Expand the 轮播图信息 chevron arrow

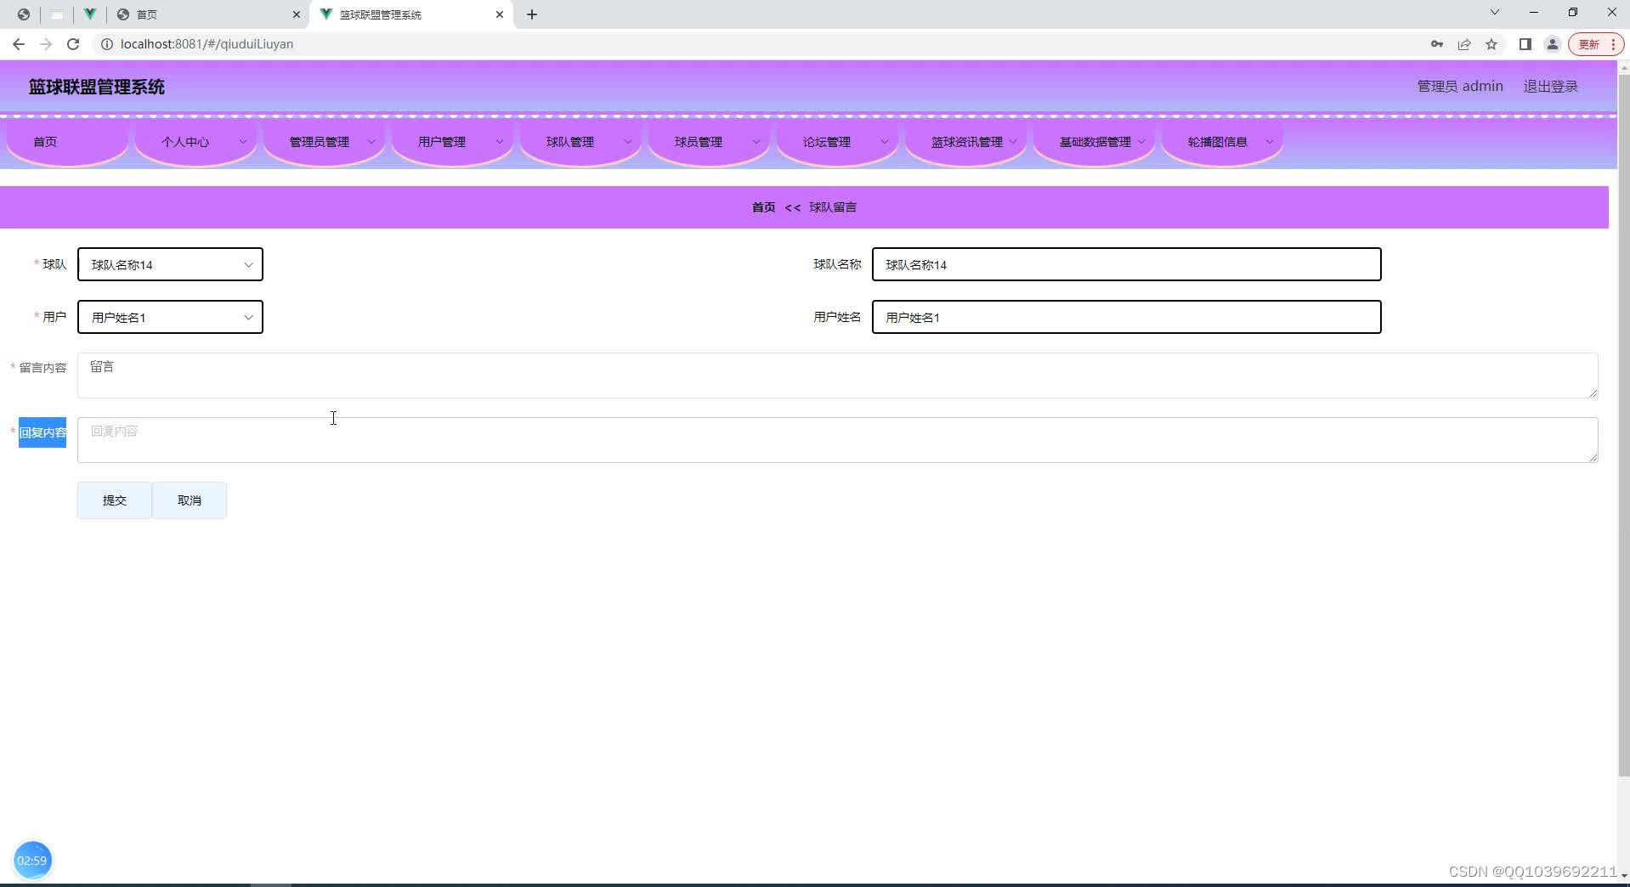click(x=1270, y=142)
